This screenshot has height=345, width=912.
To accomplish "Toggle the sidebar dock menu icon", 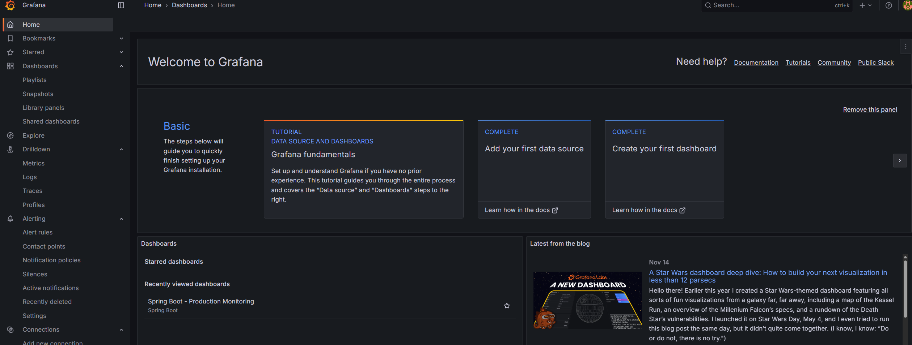I will click(121, 5).
